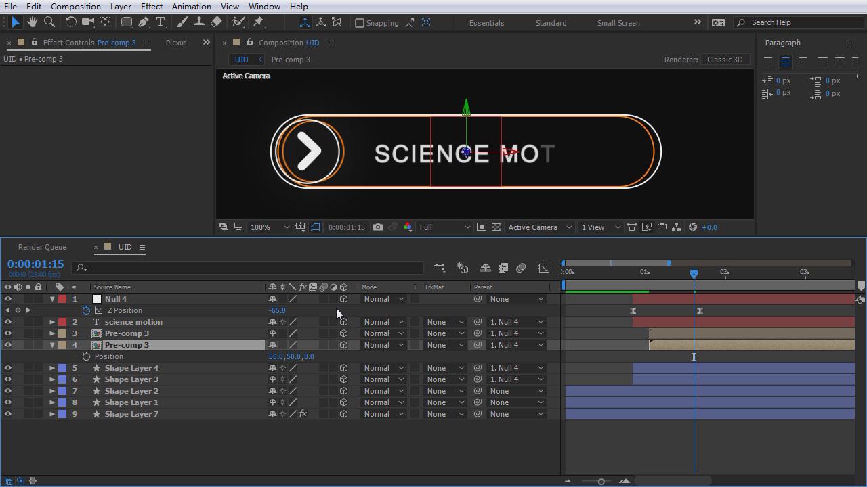Select the Puppet Pin tool
Viewport: 867px width, 487px height.
coord(259,22)
